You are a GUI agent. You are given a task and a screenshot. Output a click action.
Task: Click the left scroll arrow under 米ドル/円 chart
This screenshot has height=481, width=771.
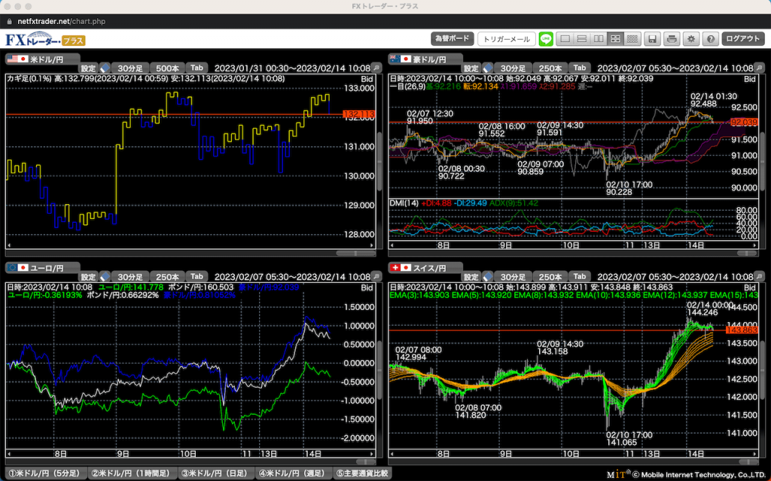click(x=9, y=245)
